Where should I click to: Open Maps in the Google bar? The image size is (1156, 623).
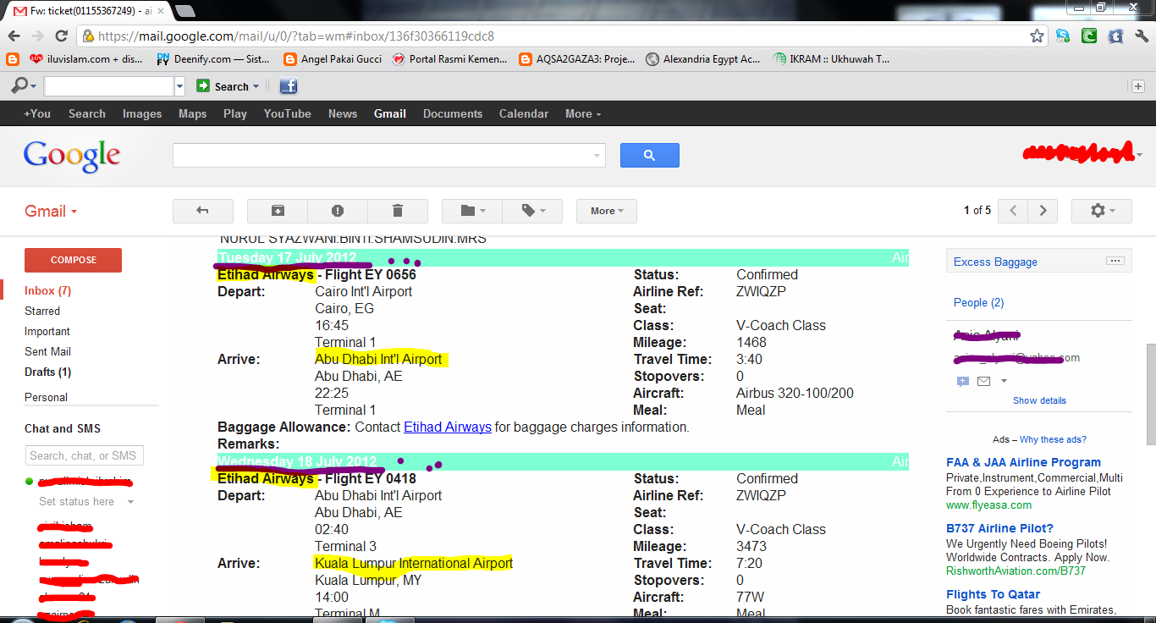coord(192,113)
